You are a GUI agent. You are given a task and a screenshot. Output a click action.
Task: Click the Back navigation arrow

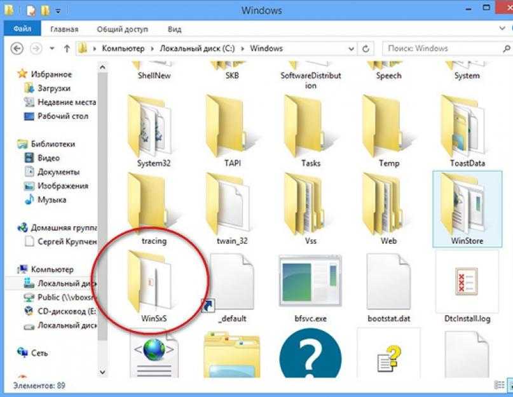click(17, 49)
